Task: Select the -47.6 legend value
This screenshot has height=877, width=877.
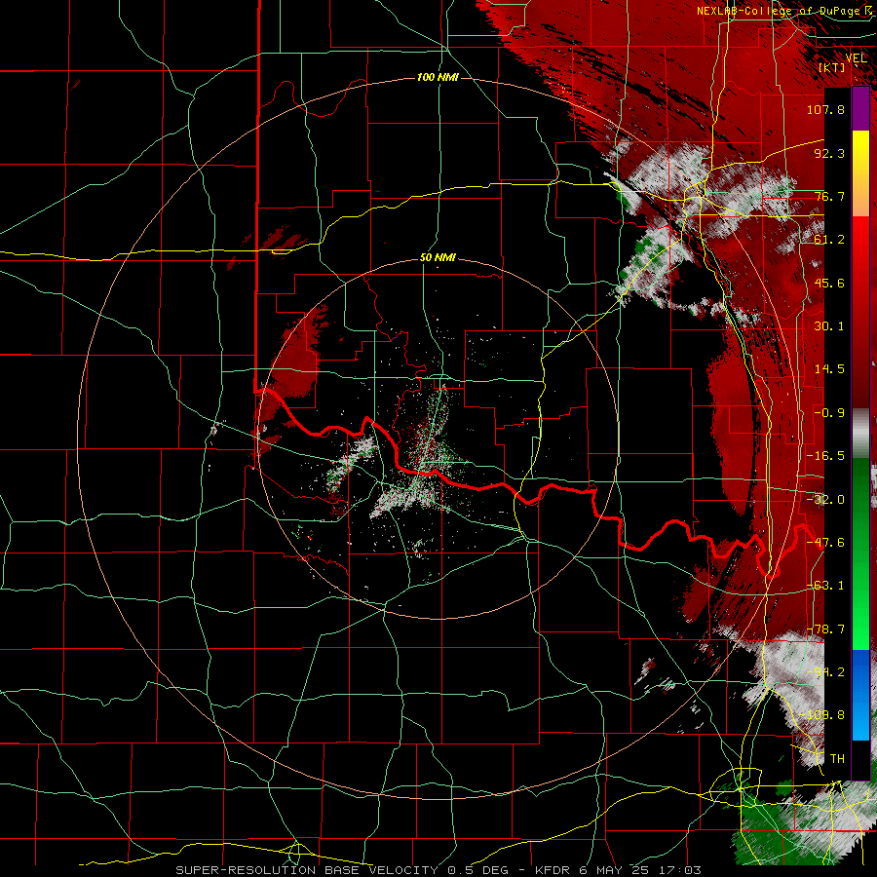Action: [x=825, y=543]
